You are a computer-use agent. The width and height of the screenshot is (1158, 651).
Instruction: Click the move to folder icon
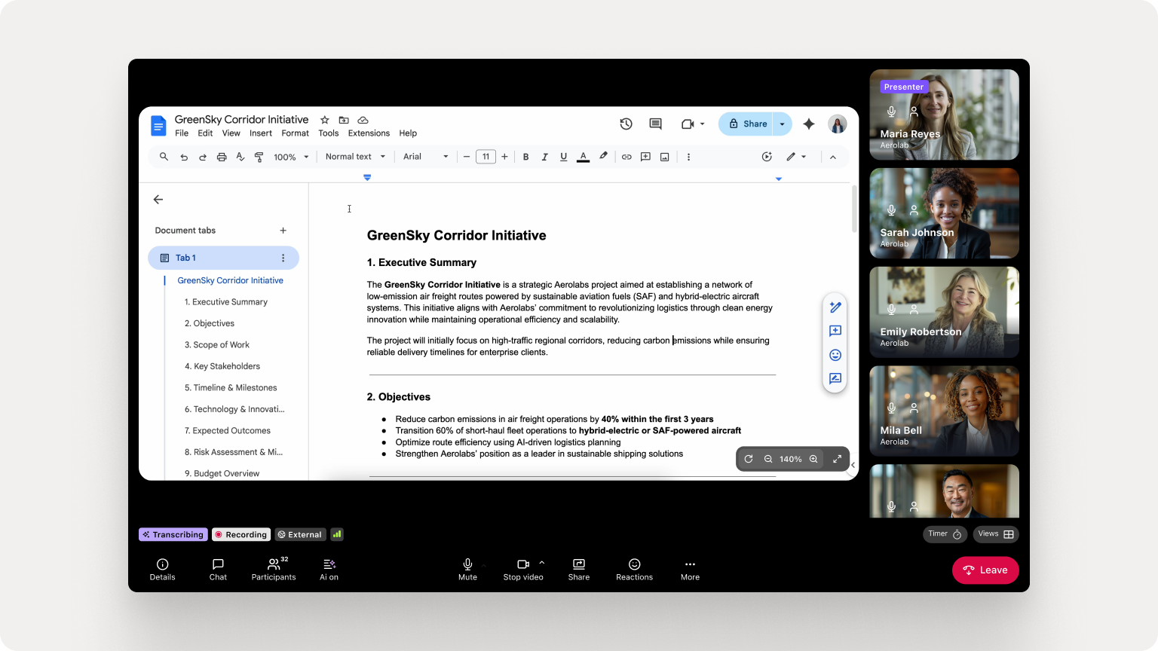(344, 120)
